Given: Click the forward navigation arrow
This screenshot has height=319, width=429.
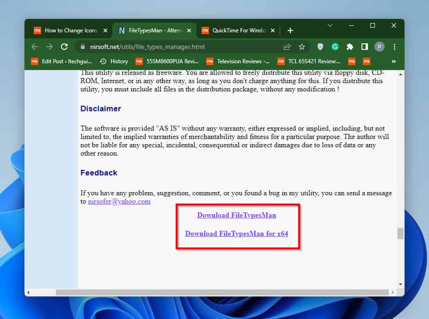Looking at the screenshot, I should click(x=49, y=47).
